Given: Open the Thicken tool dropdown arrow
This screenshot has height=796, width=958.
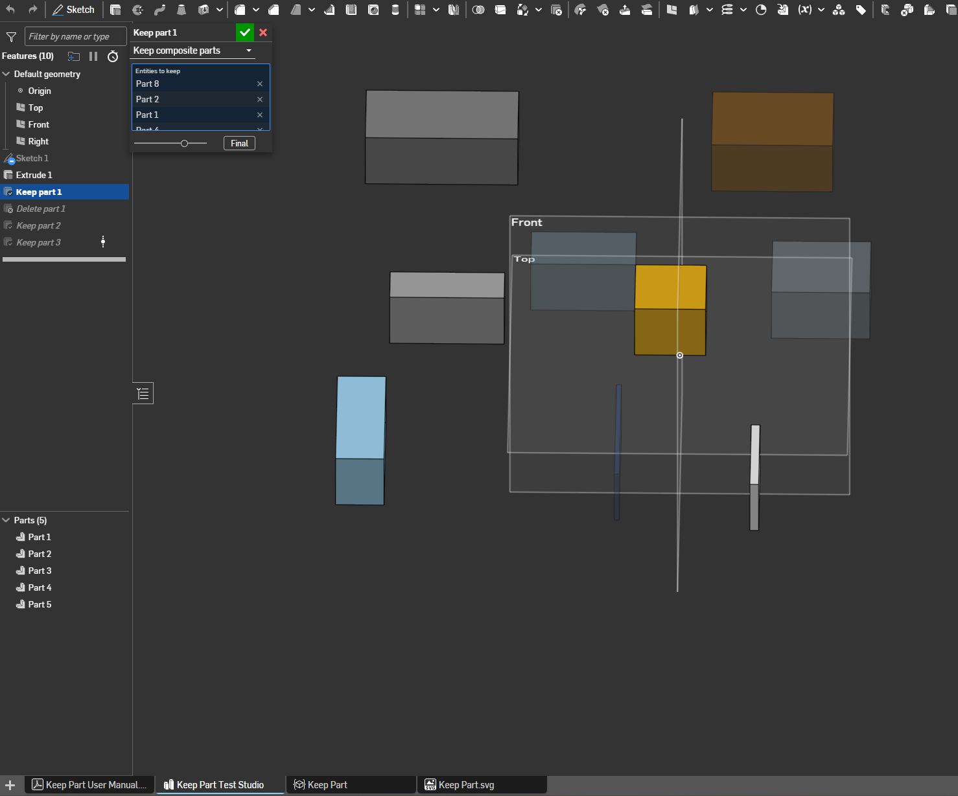Looking at the screenshot, I should (x=220, y=10).
